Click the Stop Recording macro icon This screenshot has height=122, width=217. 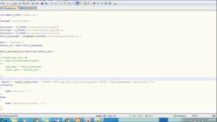98,3
